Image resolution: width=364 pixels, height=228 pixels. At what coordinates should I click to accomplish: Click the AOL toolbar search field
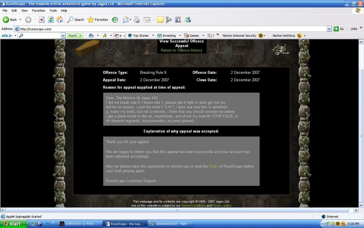tap(42, 36)
